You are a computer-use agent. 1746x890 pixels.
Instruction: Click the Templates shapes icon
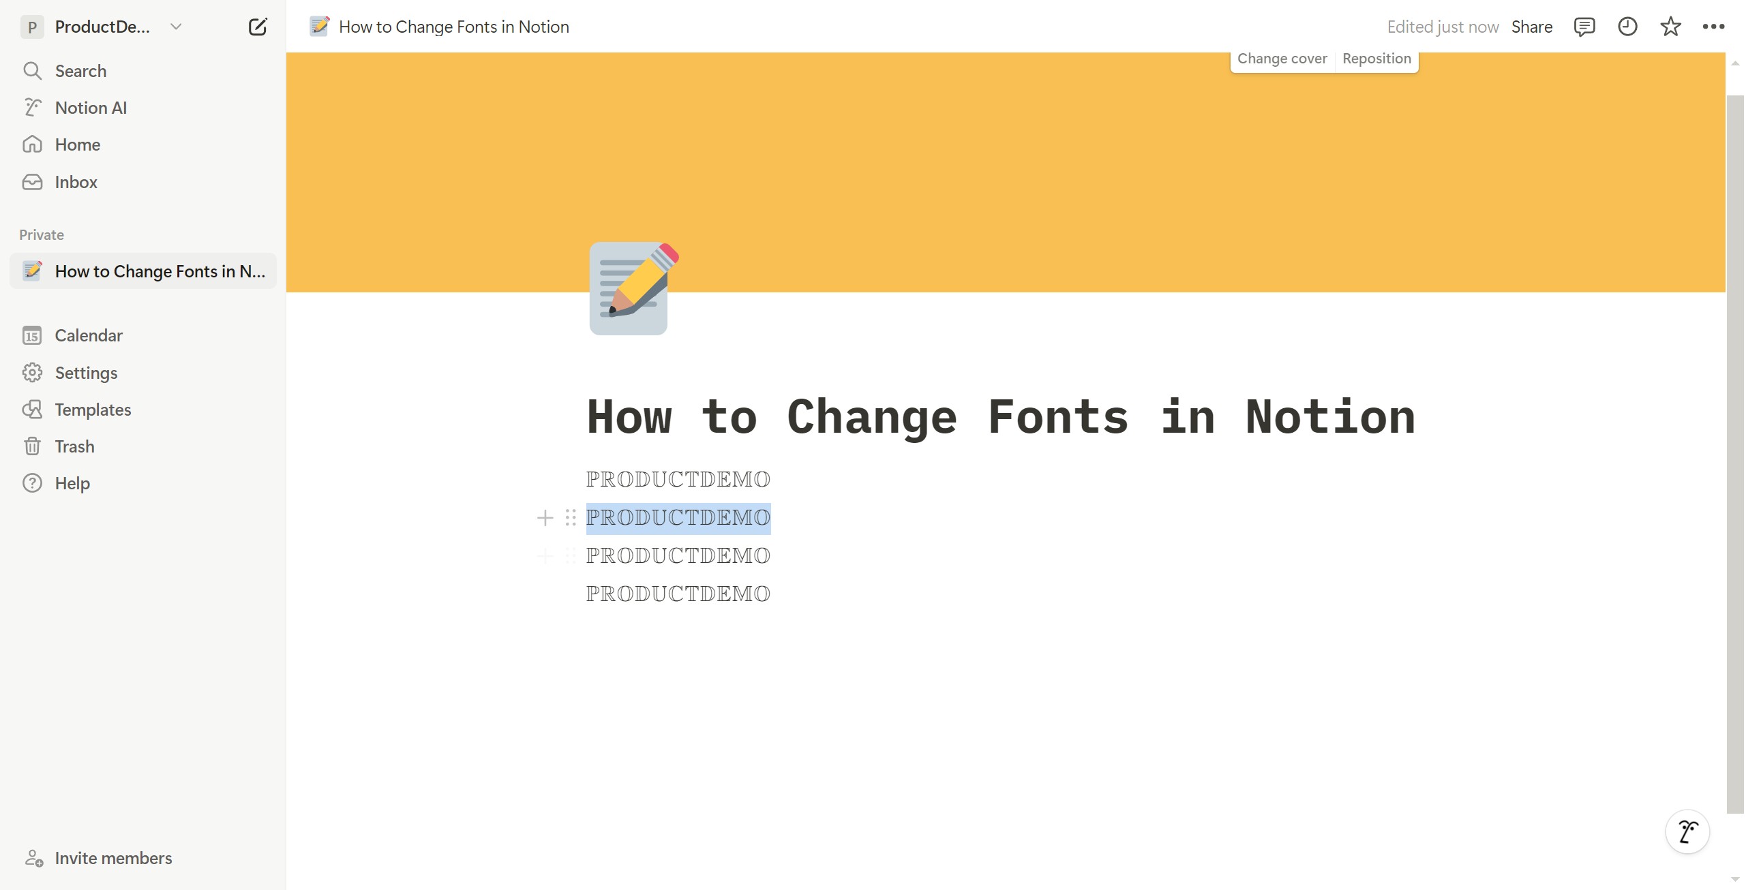point(32,410)
